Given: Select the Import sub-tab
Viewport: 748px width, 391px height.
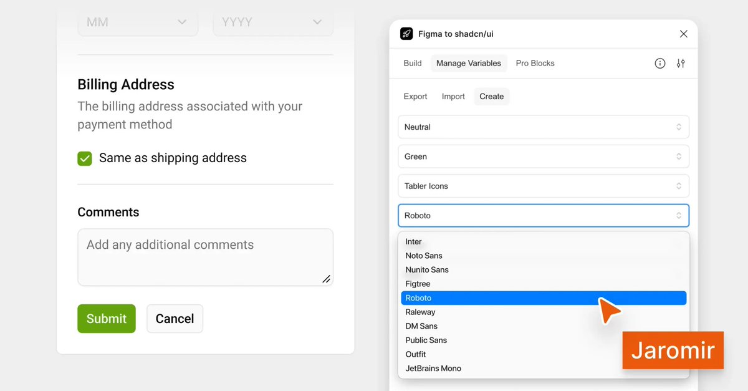Looking at the screenshot, I should [x=453, y=97].
